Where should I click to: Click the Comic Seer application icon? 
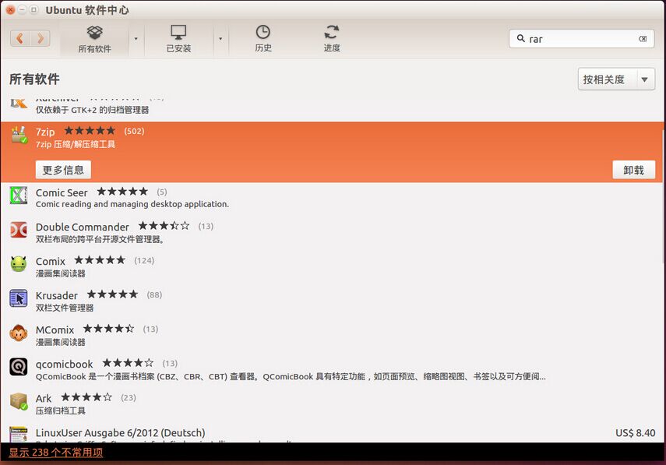[19, 196]
